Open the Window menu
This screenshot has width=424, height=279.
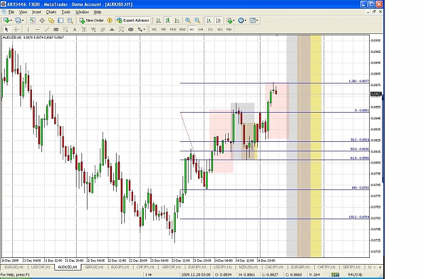[82, 12]
